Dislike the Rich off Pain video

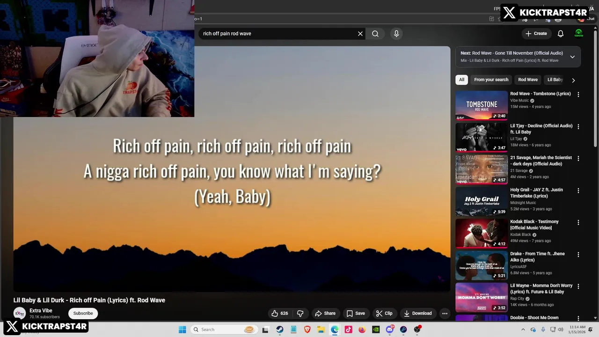[300, 313]
